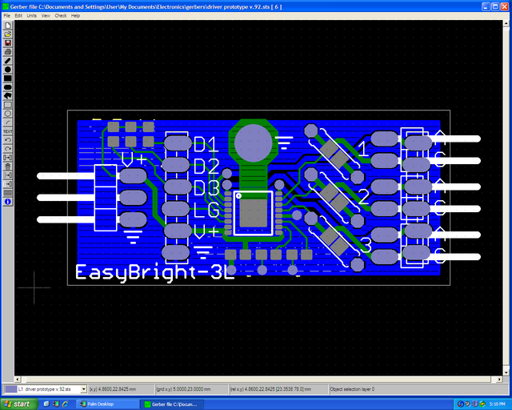
Task: Launch Internet Explorer from quick launch
Action: click(66, 404)
